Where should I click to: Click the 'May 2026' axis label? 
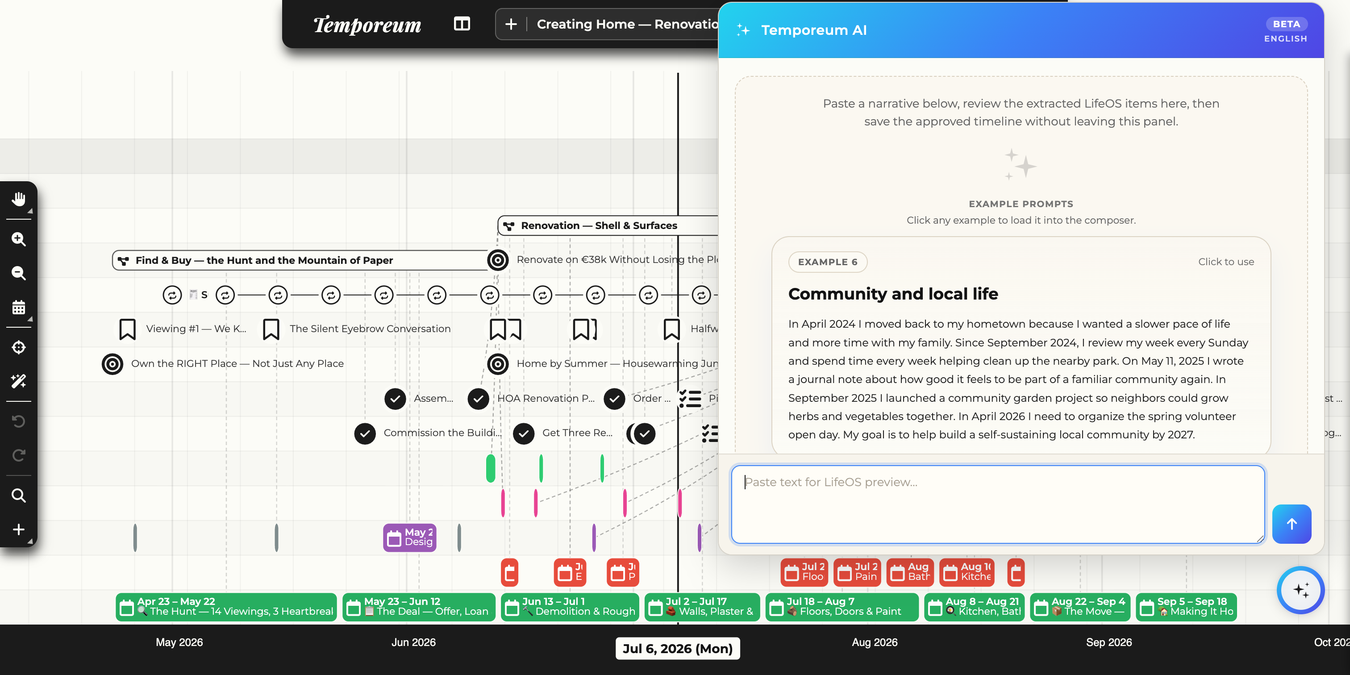pyautogui.click(x=179, y=642)
